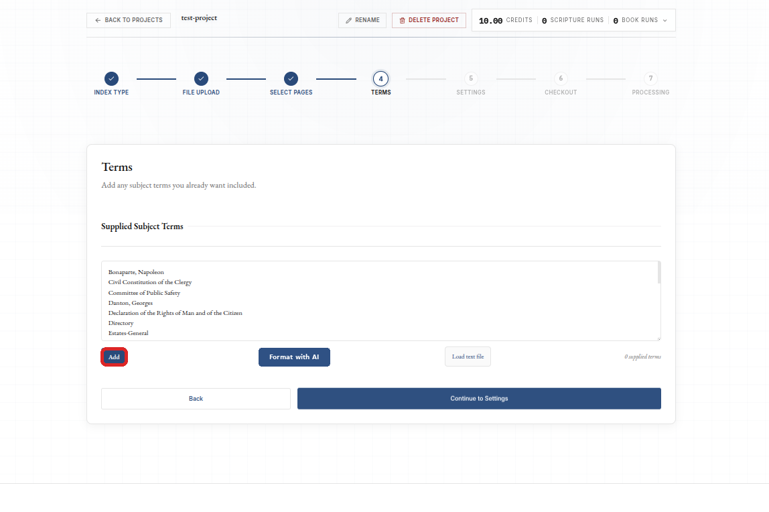This screenshot has width=769, height=512.
Task: Click the Processing step 7 circle
Action: pyautogui.click(x=651, y=78)
